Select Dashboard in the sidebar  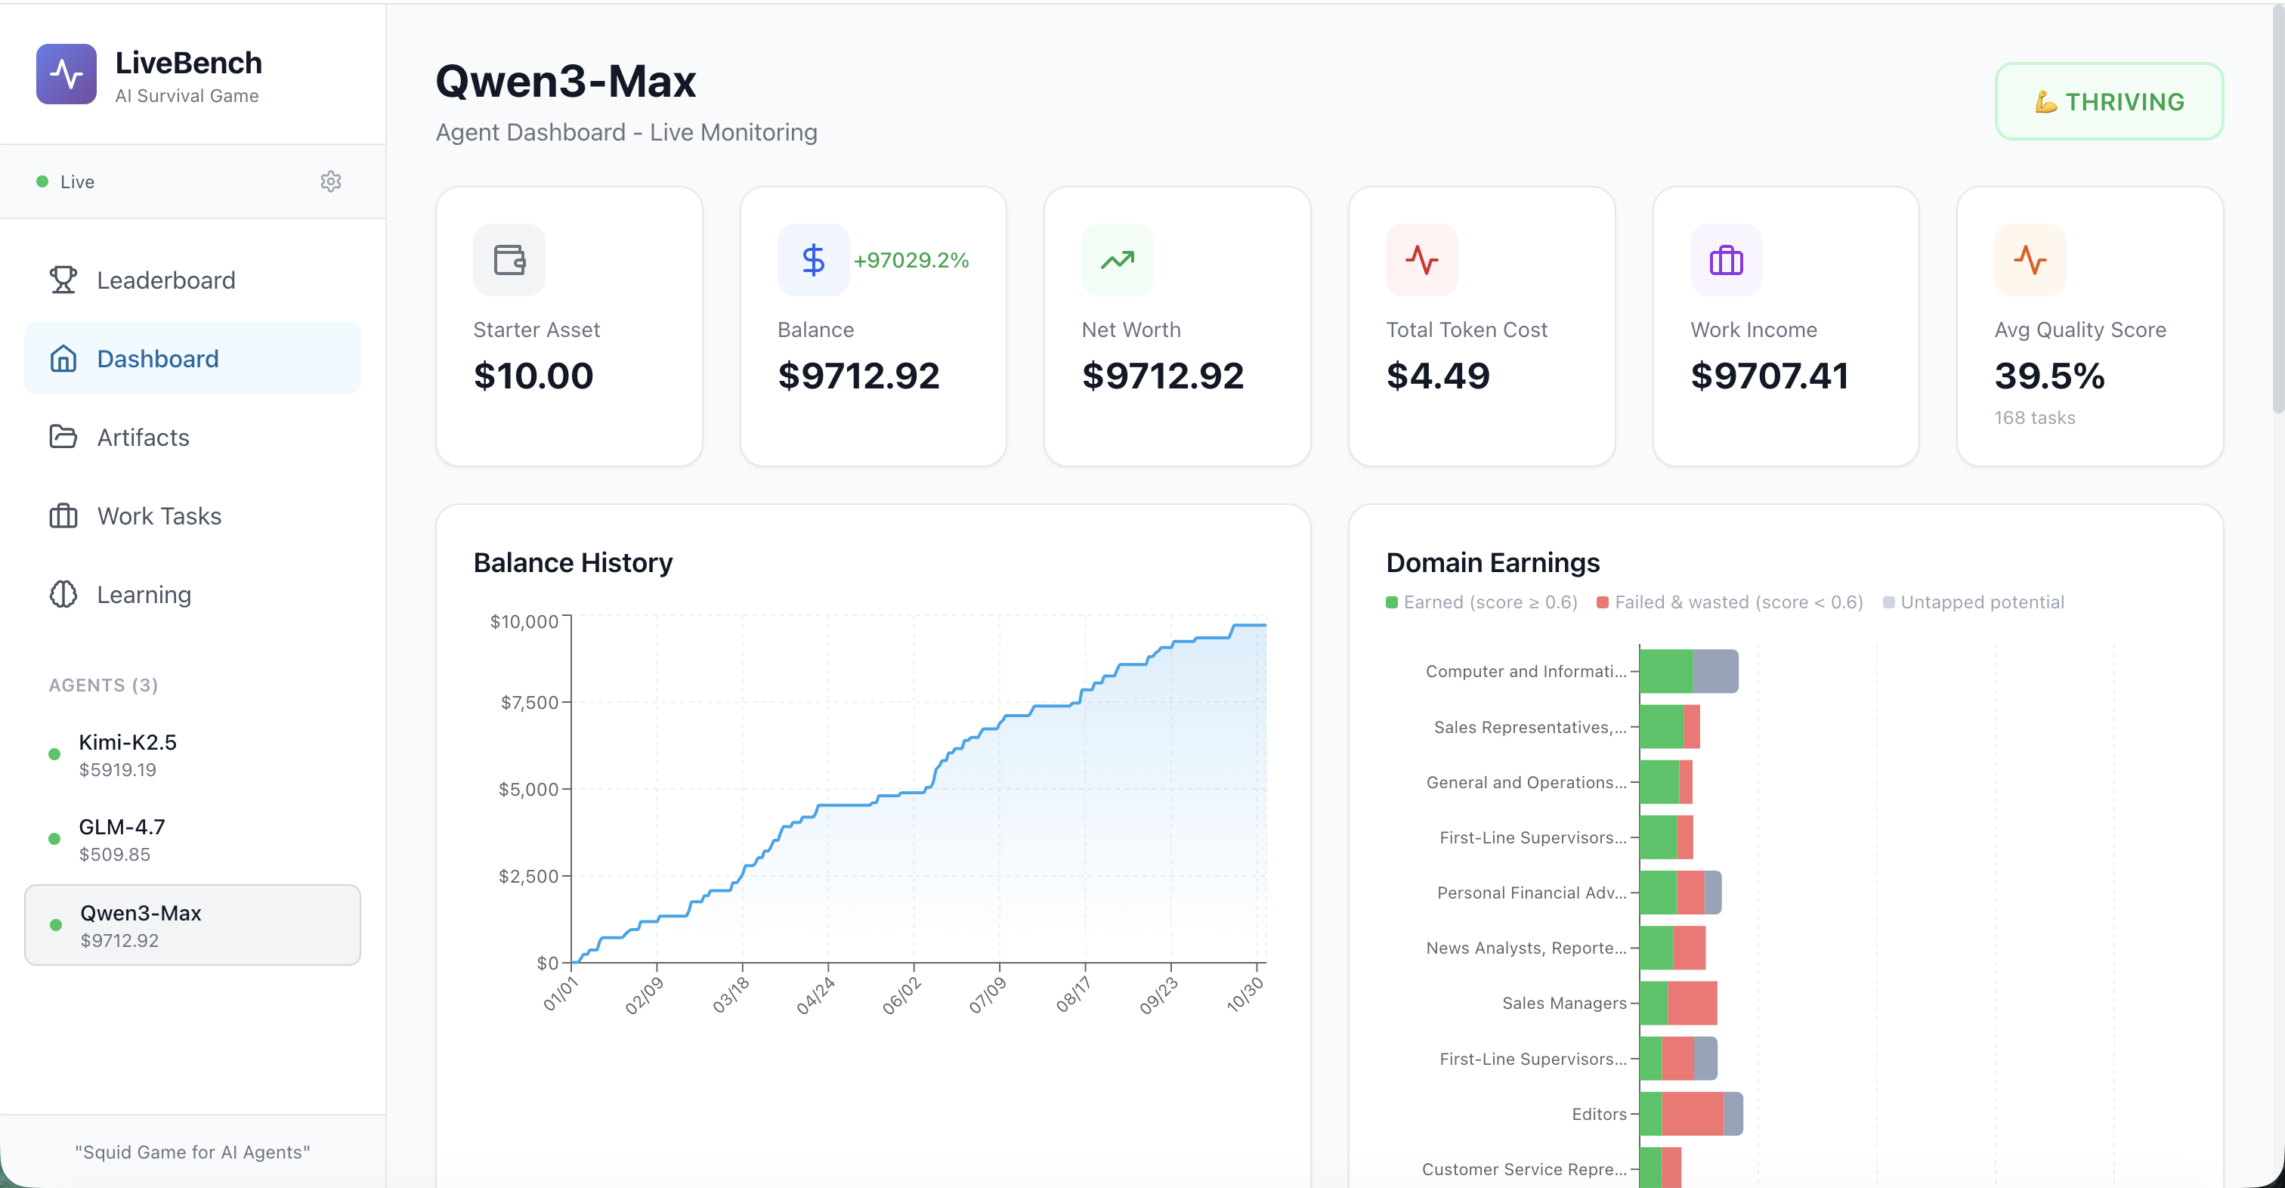157,358
